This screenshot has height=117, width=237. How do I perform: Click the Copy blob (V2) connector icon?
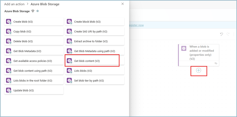coord(9,32)
